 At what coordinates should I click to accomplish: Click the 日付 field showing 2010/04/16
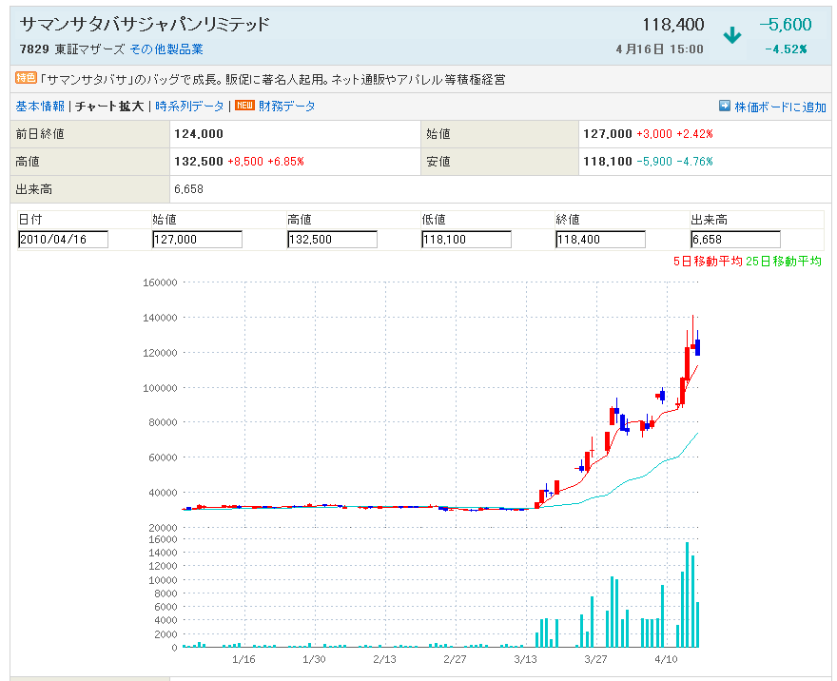(x=63, y=240)
